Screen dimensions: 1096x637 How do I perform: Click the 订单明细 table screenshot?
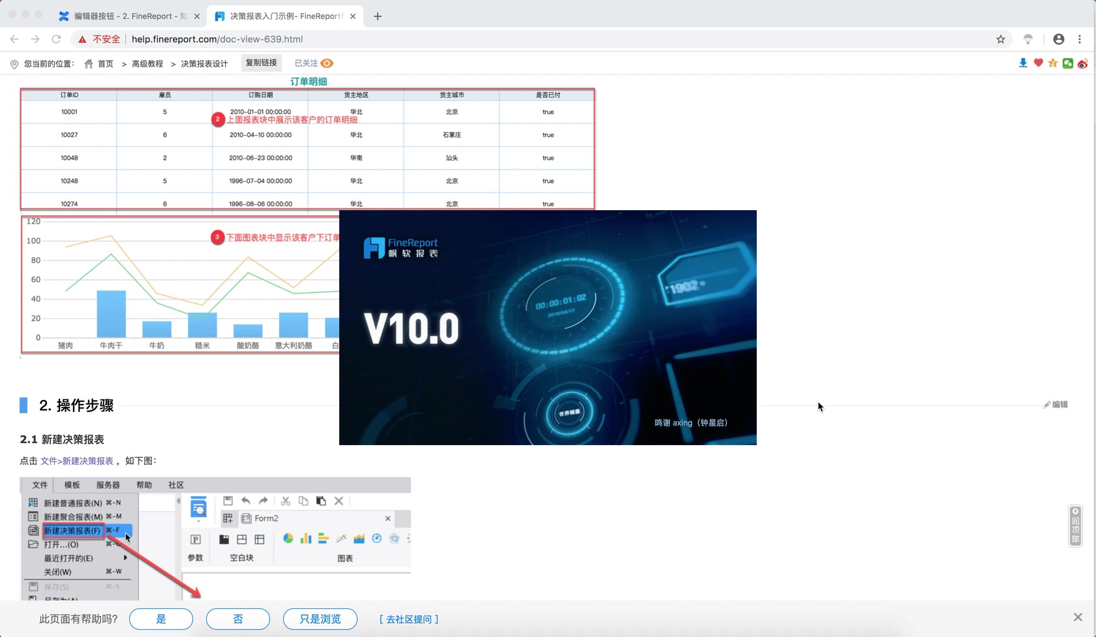click(x=307, y=149)
